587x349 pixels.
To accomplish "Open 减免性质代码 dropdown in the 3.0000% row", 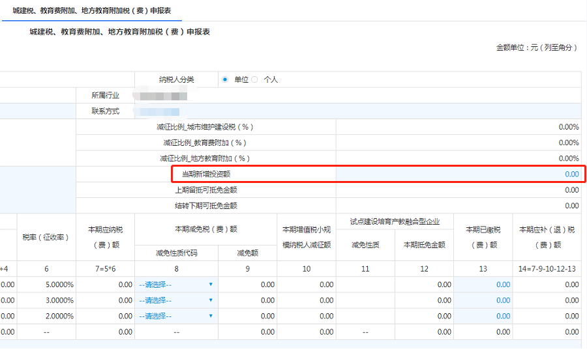I will 176,300.
